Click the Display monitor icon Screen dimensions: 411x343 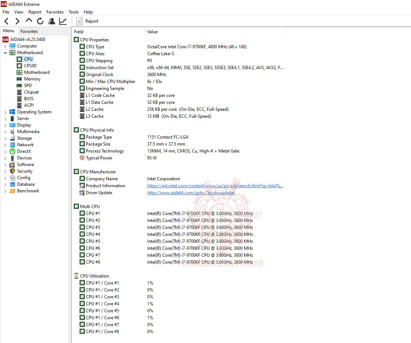tap(12, 125)
